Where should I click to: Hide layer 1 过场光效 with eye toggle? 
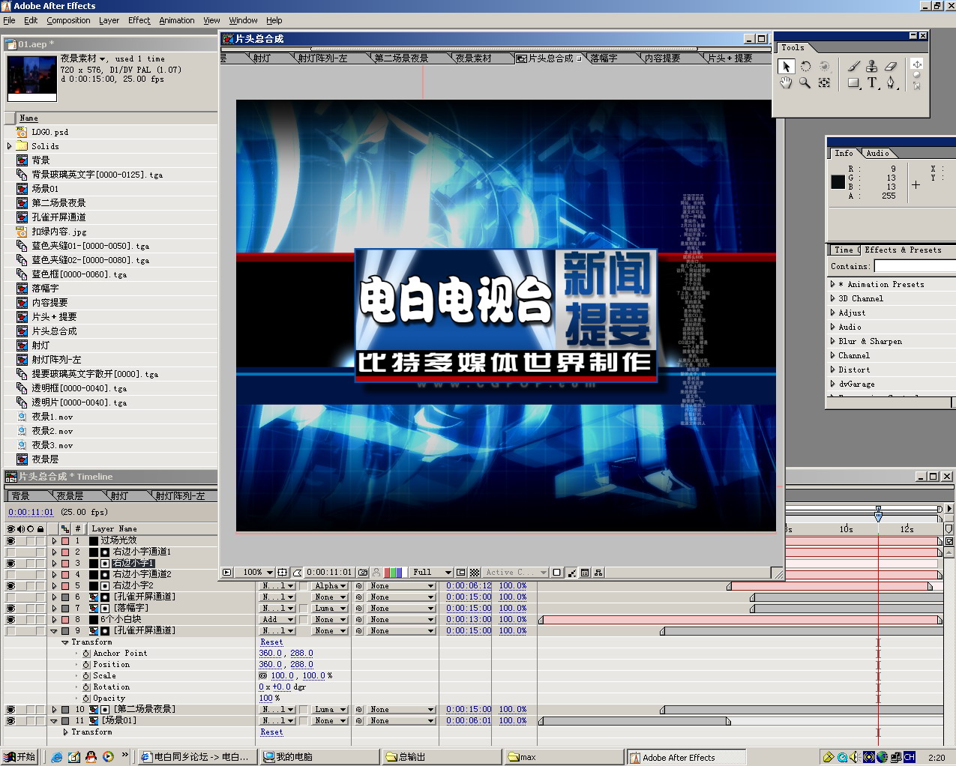pos(10,540)
